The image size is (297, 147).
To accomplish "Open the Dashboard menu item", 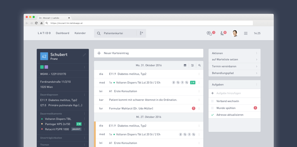I will pyautogui.click(x=62, y=33).
